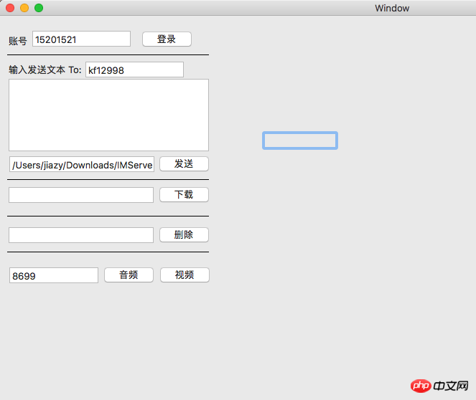Screen dimensions: 476x400
Task: Minimize the window with the yellow button
Action: (24, 8)
